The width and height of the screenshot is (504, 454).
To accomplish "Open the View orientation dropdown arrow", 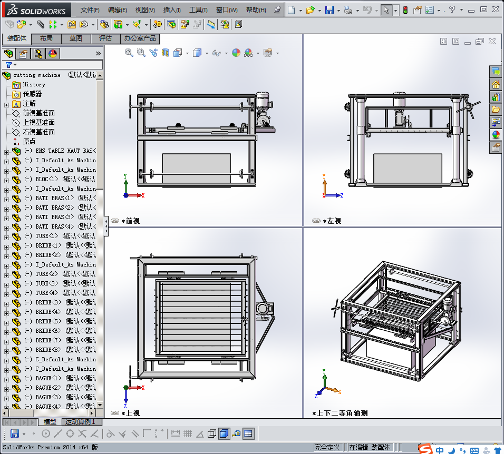I will coord(187,53).
